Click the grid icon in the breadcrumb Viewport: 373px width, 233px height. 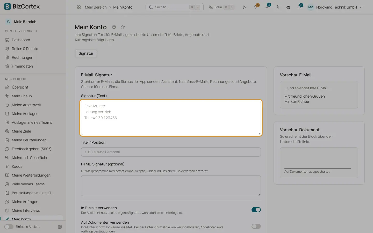click(x=79, y=7)
